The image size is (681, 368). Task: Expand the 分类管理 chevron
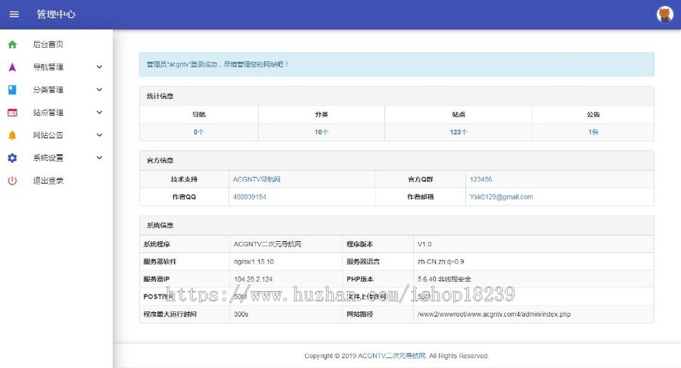tap(99, 90)
